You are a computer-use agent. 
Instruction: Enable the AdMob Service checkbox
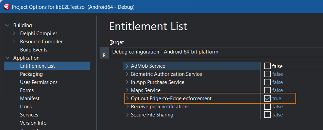pyautogui.click(x=267, y=66)
